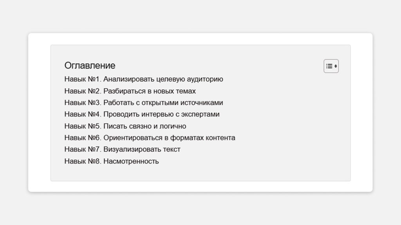Open Навык №3 Работать с открытыми источниками
401x225 pixels.
click(144, 103)
